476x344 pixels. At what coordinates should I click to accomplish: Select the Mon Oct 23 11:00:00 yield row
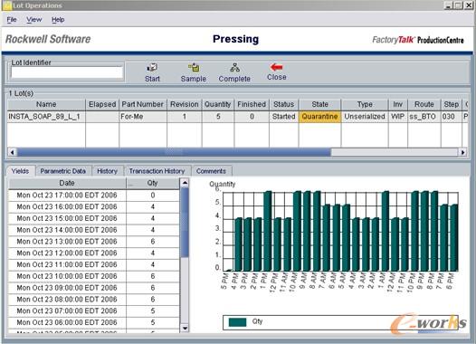click(94, 264)
